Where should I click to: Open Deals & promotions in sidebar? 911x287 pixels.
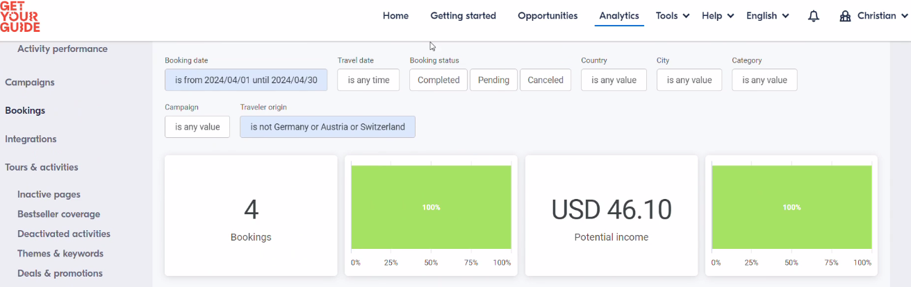[60, 273]
